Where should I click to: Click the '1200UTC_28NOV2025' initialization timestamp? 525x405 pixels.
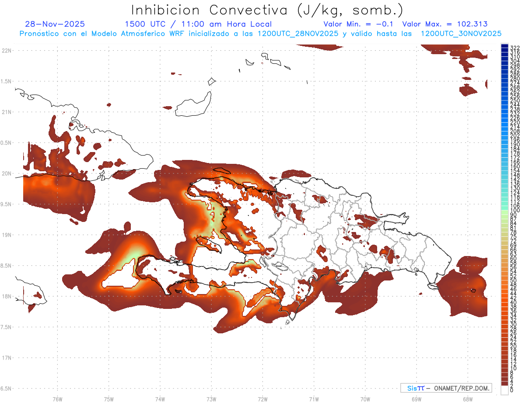point(298,34)
